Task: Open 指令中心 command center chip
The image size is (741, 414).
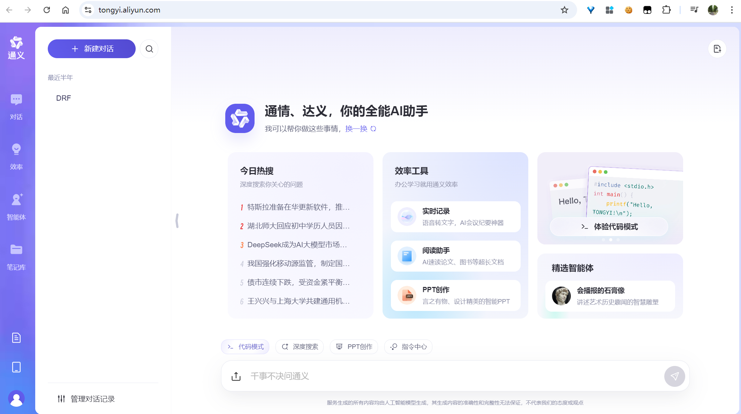Action: click(x=408, y=347)
